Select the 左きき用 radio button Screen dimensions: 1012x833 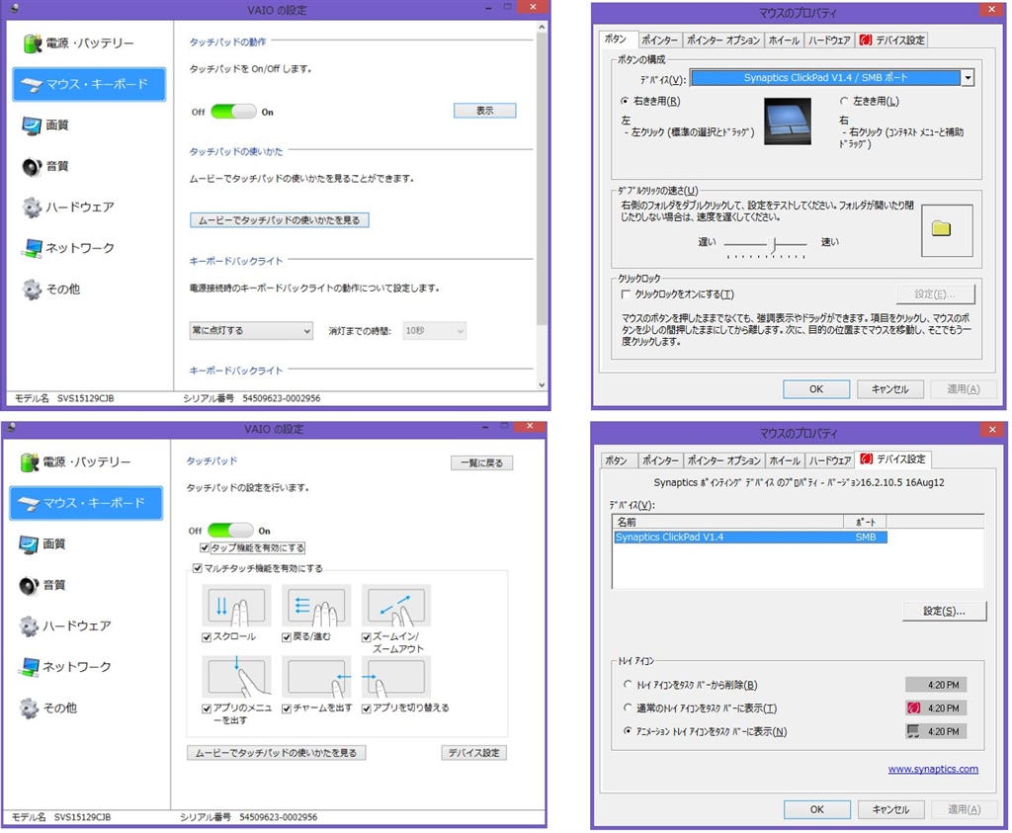click(x=844, y=102)
